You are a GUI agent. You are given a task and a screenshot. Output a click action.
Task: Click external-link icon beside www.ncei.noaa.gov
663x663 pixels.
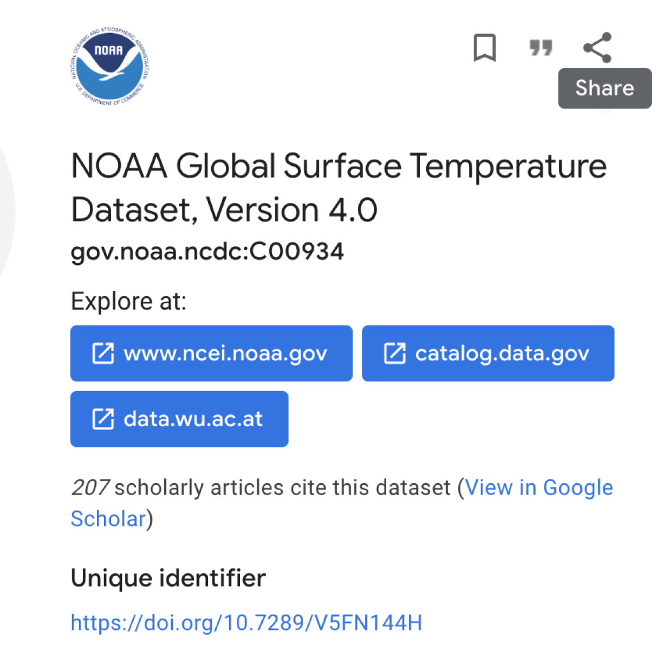click(x=103, y=353)
